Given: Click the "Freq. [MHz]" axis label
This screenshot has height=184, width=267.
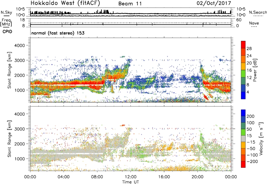Looking at the screenshot, I should click(6, 22).
